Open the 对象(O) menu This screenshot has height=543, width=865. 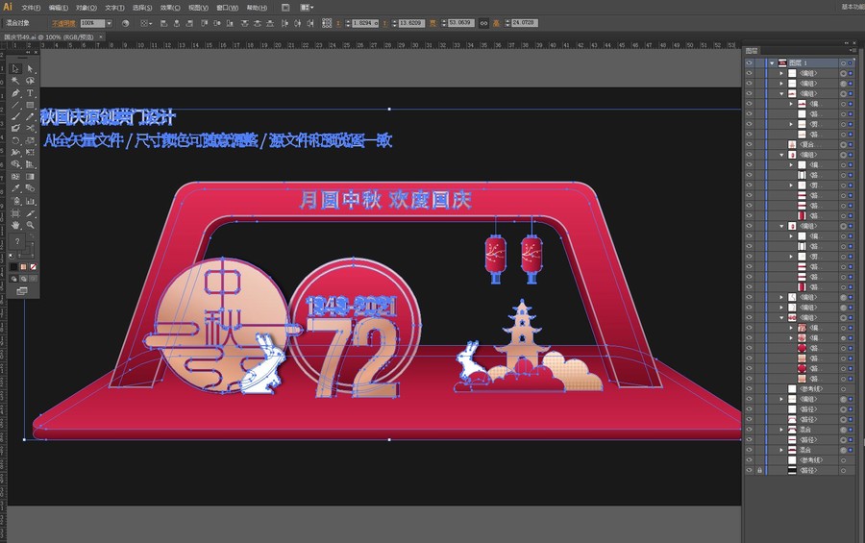coord(86,8)
